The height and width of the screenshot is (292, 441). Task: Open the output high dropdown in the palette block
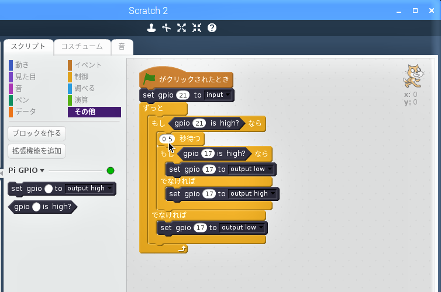pos(89,189)
